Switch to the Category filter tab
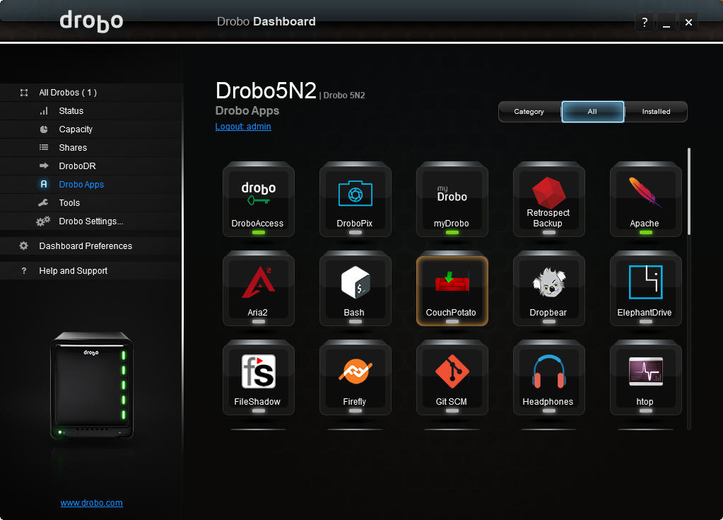The width and height of the screenshot is (723, 520). [529, 112]
